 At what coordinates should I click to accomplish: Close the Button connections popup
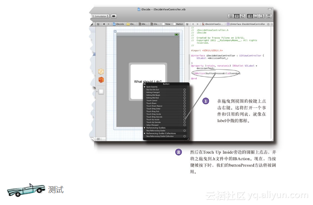[145, 84]
